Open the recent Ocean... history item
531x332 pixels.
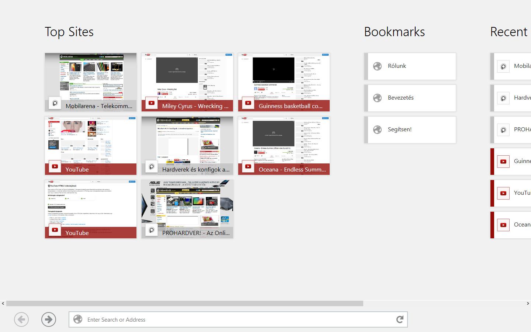coord(511,225)
